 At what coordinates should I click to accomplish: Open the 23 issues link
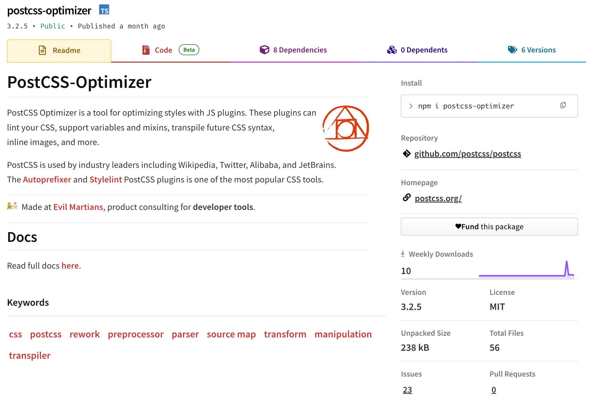point(407,390)
